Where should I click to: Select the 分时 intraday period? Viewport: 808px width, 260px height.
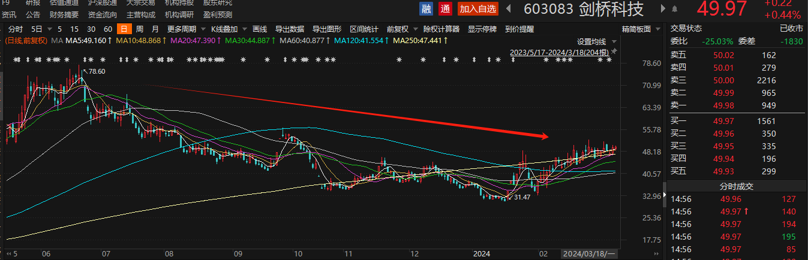pyautogui.click(x=16, y=29)
